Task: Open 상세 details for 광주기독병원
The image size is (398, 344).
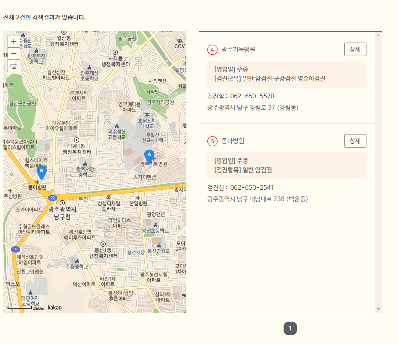Action: click(355, 49)
